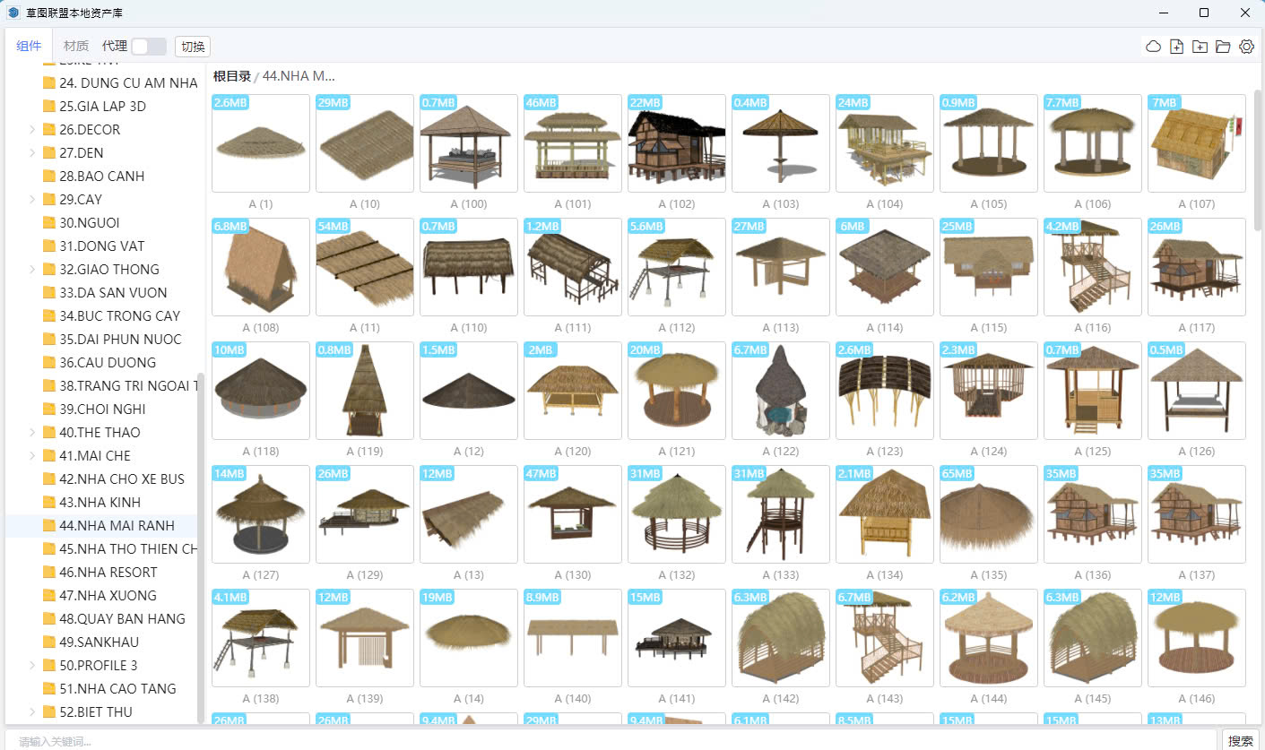The image size is (1265, 750).
Task: Toggle the 代理 proxy switch
Action: click(x=148, y=47)
